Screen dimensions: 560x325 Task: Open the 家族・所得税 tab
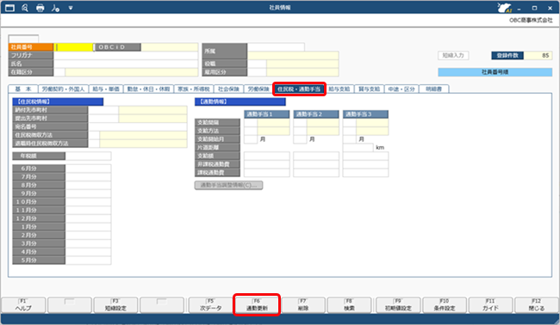coord(194,89)
